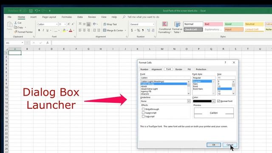Switch to the Insert ribbon tab
The height and width of the screenshot is (153, 272).
click(x=33, y=17)
